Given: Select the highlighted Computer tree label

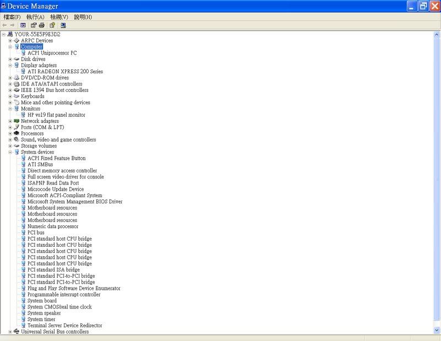Looking at the screenshot, I should [31, 47].
